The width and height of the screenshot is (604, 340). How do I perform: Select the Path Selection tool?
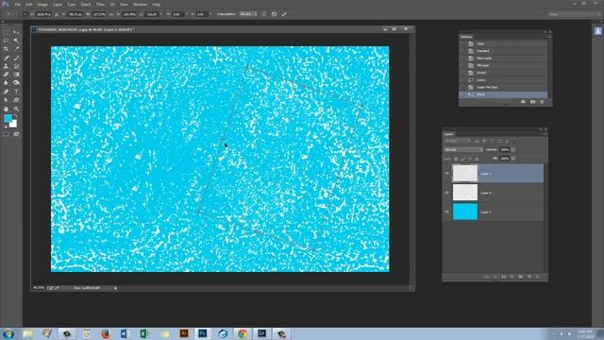[x=6, y=100]
